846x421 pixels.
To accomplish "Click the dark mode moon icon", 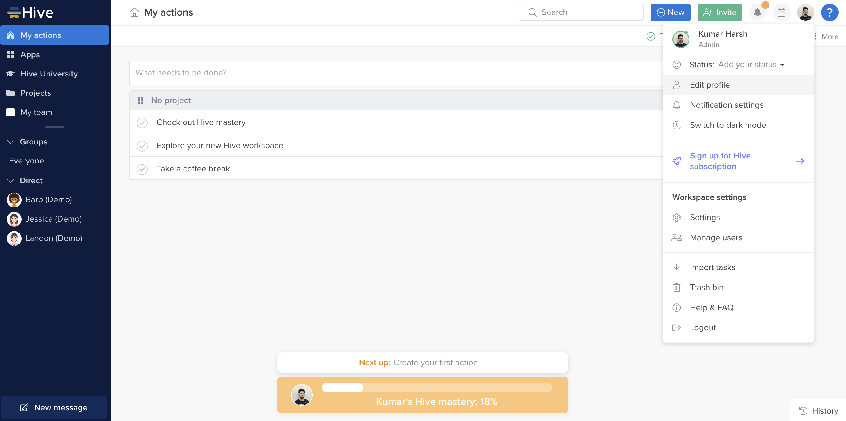I will pyautogui.click(x=677, y=125).
